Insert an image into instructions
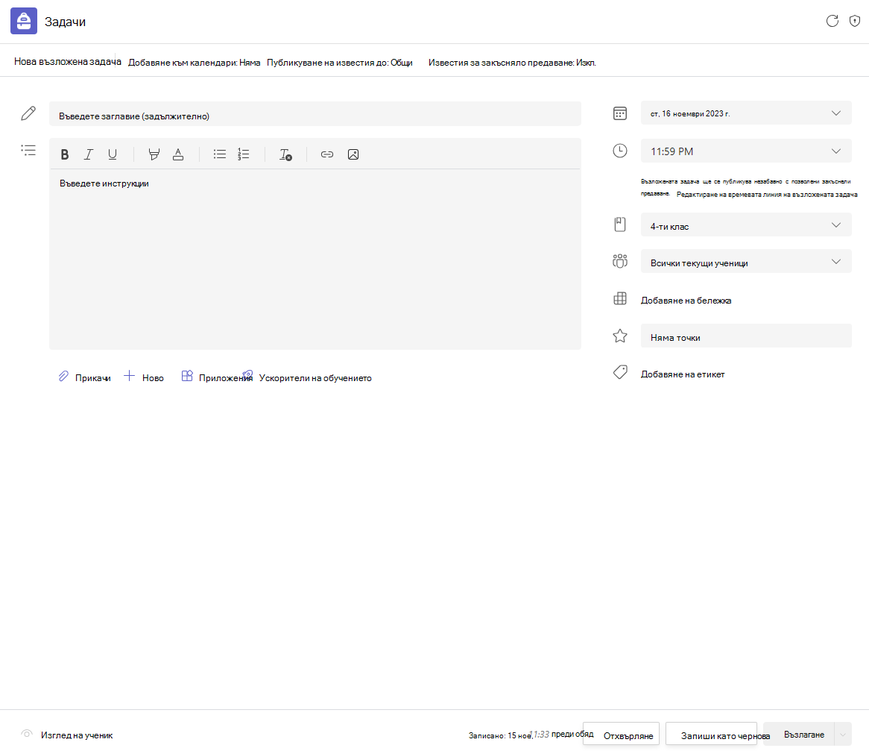The image size is (869, 751). 353,154
